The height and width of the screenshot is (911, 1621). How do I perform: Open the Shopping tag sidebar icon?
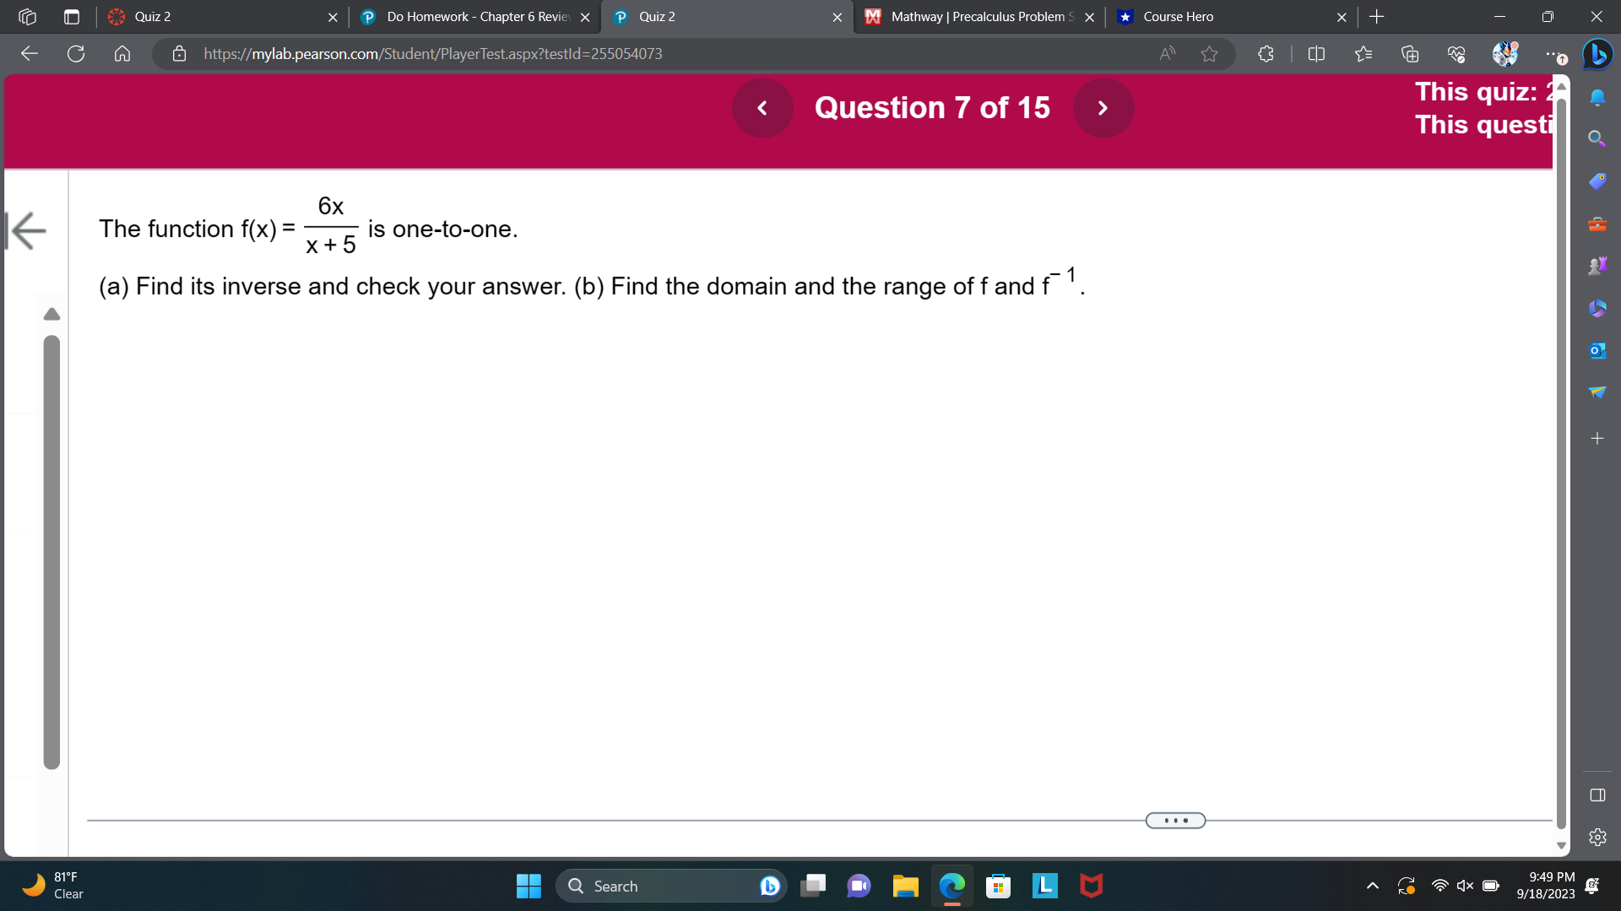1597,181
